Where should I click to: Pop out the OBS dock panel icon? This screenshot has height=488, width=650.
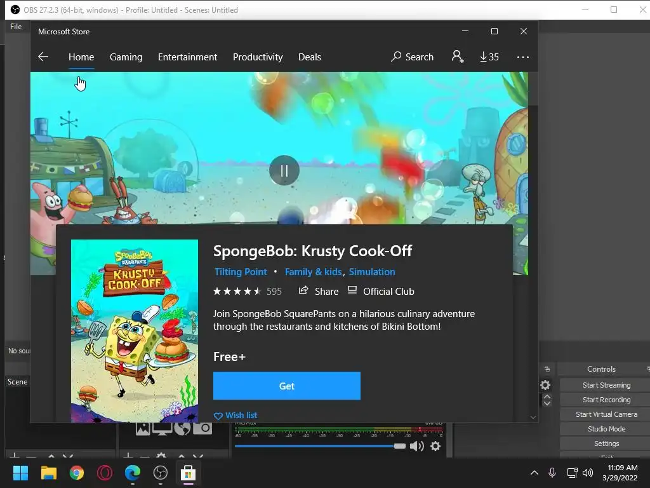pos(547,369)
